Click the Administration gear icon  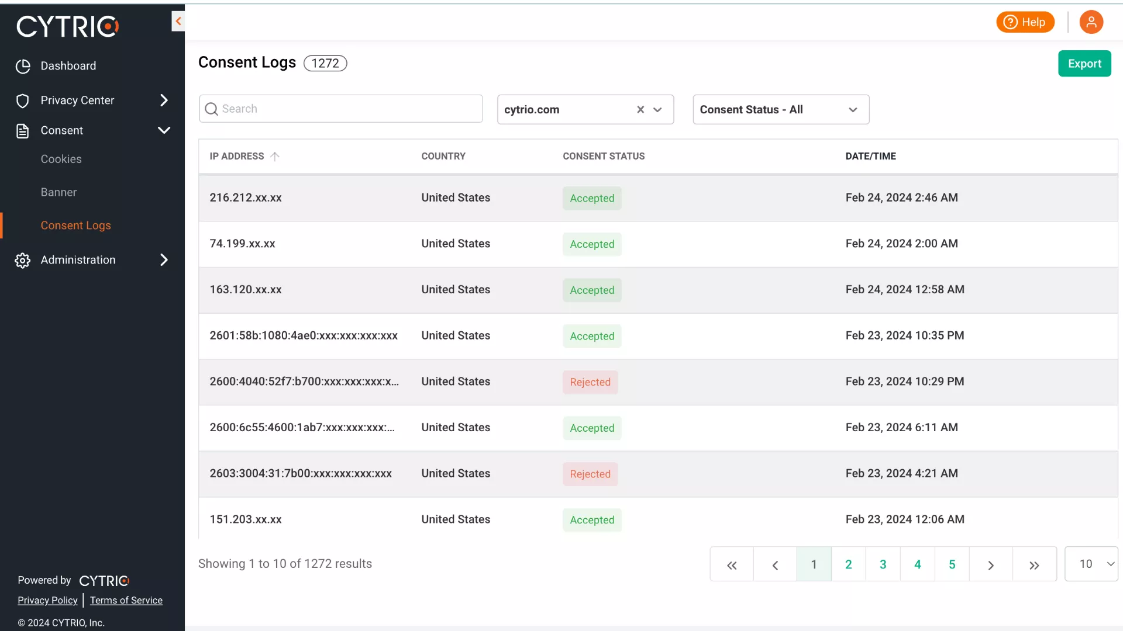[23, 260]
